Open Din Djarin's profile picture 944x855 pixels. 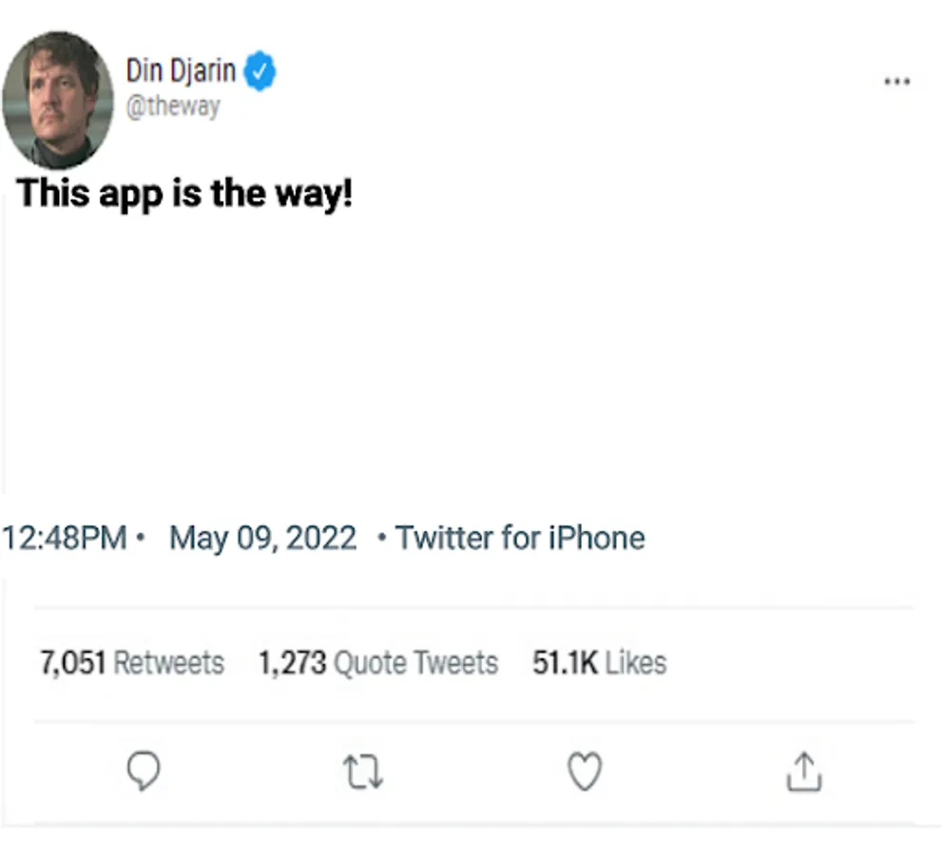tap(58, 100)
